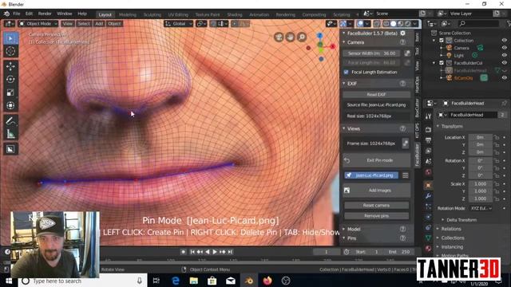
Task: Open the Particles properties tab
Action: 428,206
